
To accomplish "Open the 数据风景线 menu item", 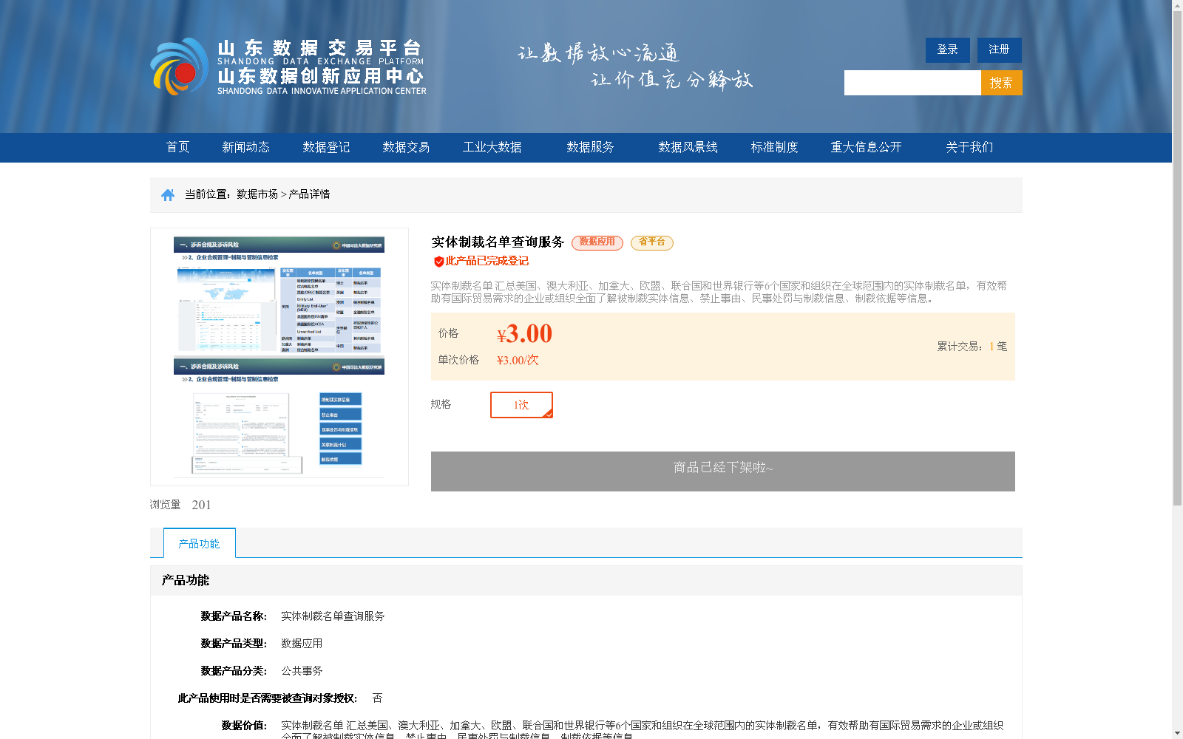I will pyautogui.click(x=688, y=147).
